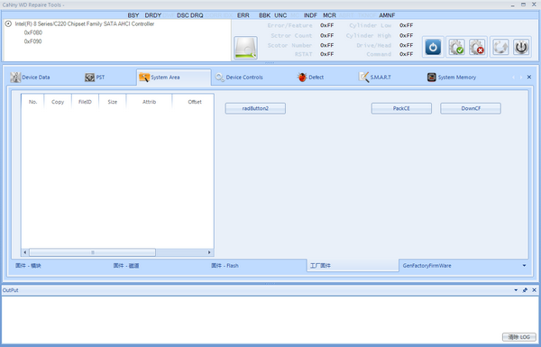Select the 工厂固件 bottom tab
541x347 pixels.
click(x=353, y=266)
